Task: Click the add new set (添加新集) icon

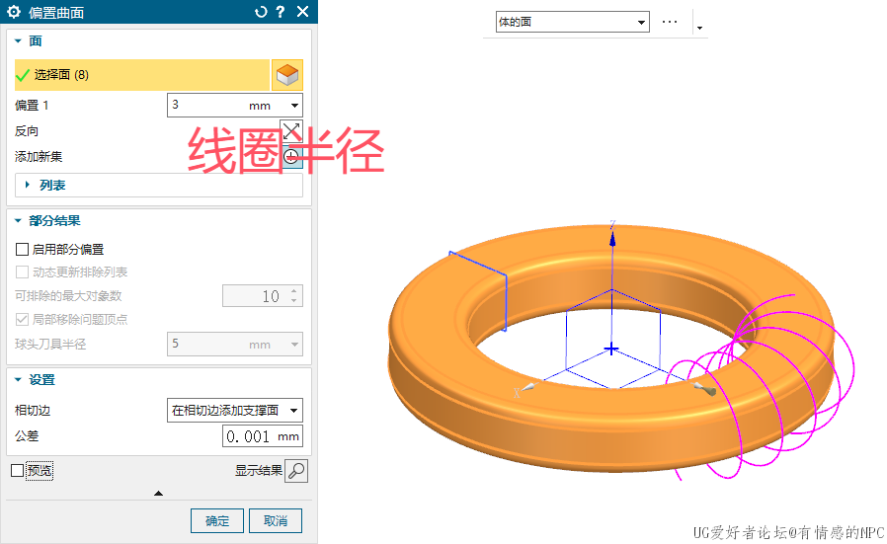Action: 291,157
